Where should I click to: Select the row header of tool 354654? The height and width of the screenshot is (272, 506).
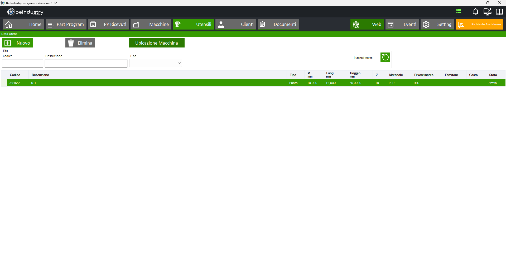pos(4,83)
